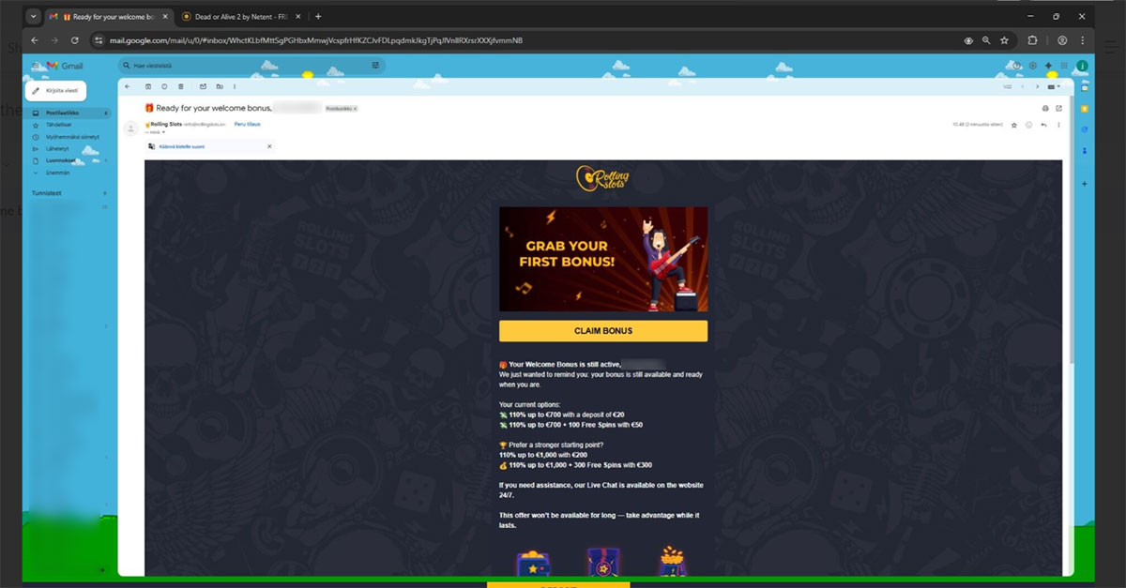Delete this email with trash icon
This screenshot has height=588, width=1126.
tap(180, 86)
